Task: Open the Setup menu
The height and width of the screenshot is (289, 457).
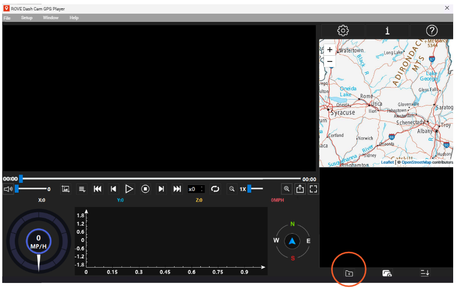Action: pyautogui.click(x=27, y=18)
